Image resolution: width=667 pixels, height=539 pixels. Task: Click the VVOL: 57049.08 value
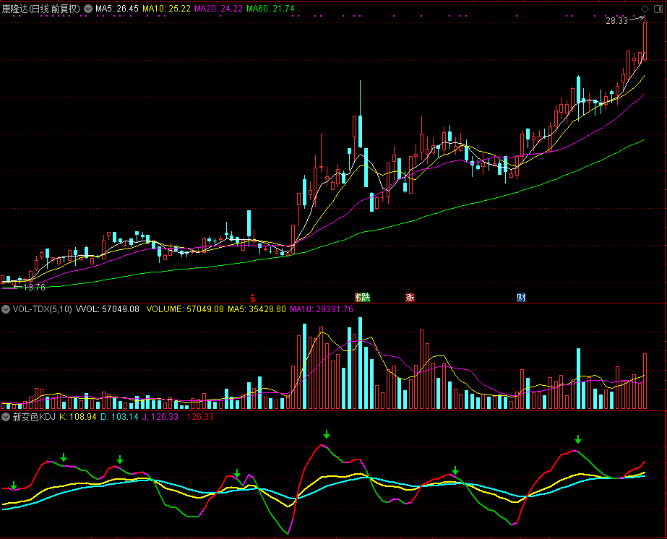[x=107, y=309]
